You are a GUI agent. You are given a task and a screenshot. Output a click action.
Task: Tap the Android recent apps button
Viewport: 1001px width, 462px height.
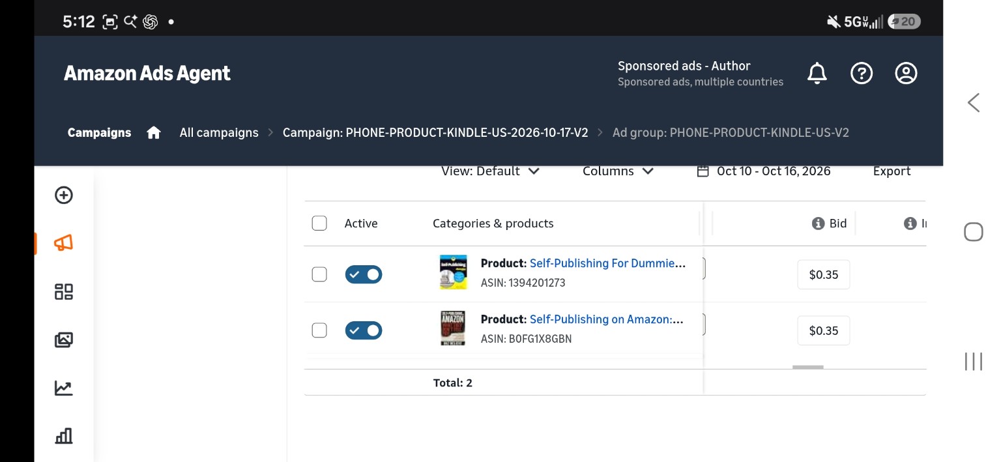click(973, 361)
